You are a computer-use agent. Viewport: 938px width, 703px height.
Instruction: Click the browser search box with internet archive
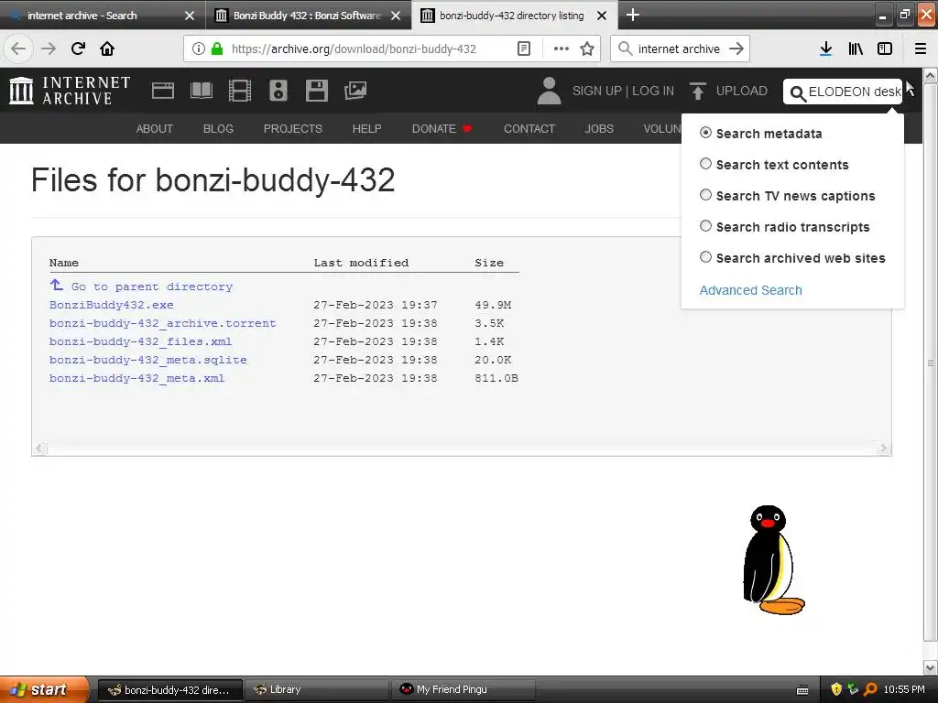pyautogui.click(x=679, y=49)
